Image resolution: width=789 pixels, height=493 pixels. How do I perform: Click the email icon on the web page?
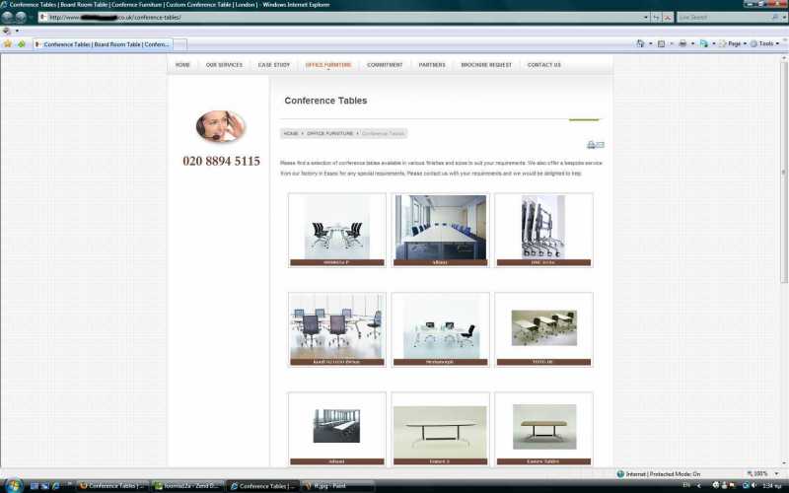[x=601, y=145]
